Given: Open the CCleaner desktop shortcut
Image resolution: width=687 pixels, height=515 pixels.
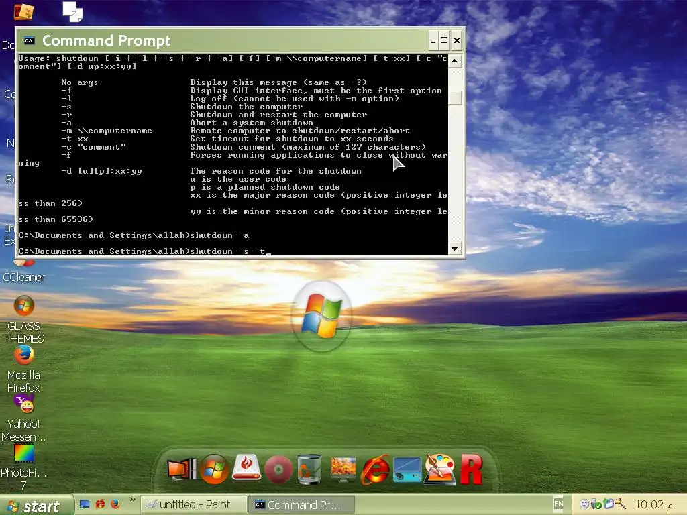Looking at the screenshot, I should 23,272.
